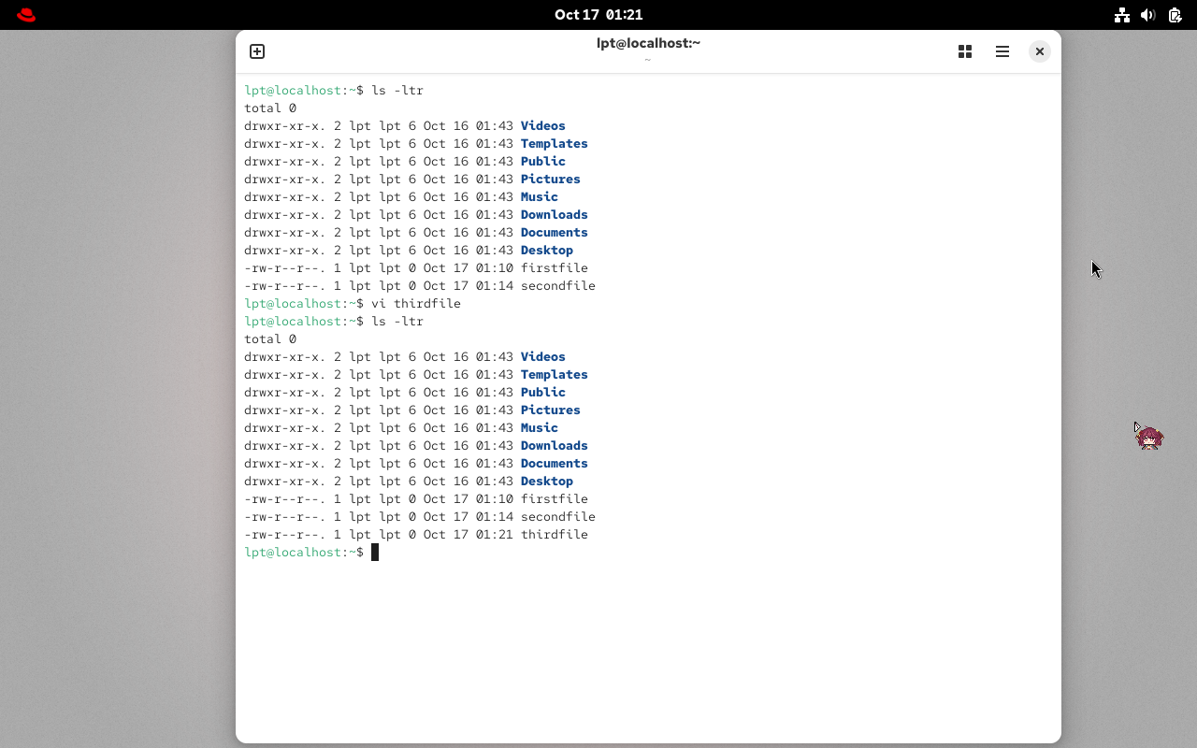Open the tilde path indicator under the title

click(648, 59)
